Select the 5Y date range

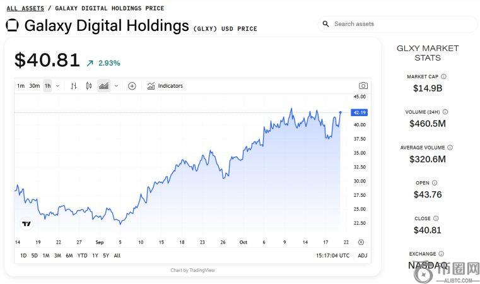tap(106, 256)
